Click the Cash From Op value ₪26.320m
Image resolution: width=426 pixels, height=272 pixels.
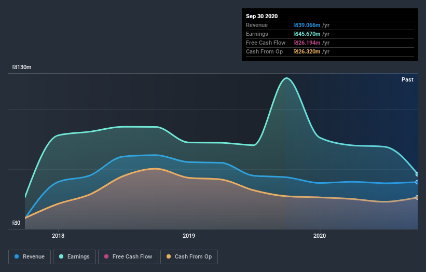pos(307,51)
